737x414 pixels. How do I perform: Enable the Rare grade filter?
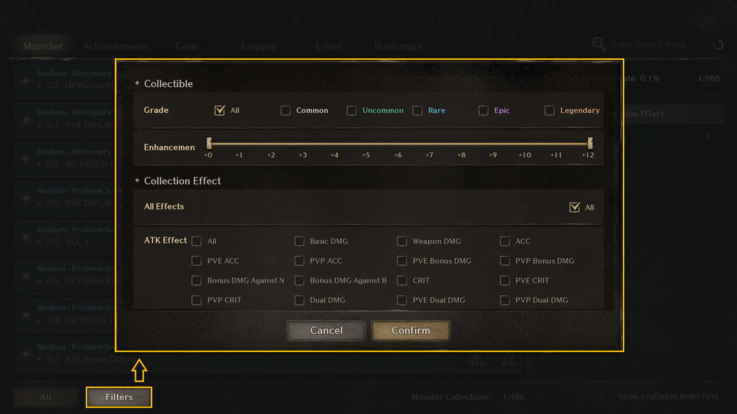click(x=418, y=111)
